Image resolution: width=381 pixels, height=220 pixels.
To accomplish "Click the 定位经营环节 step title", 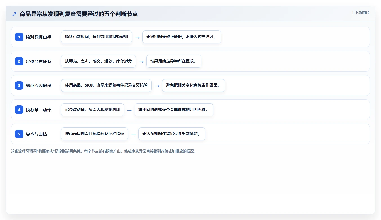I will [39, 61].
